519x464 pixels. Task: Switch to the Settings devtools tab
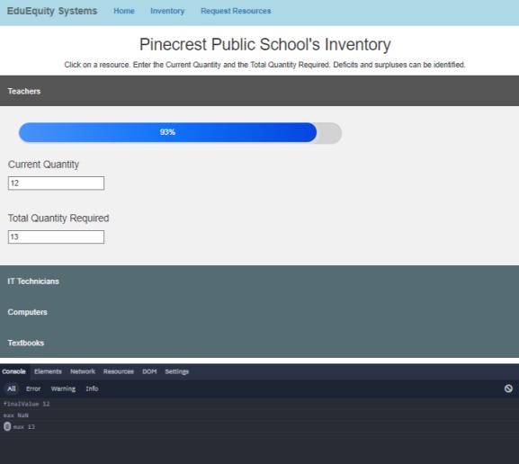pos(177,371)
